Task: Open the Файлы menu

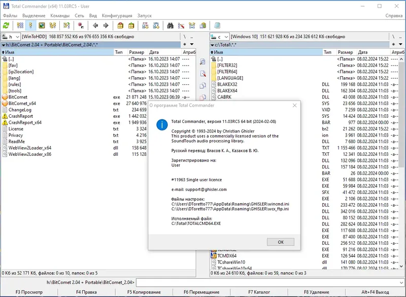Action: pyautogui.click(x=10, y=16)
